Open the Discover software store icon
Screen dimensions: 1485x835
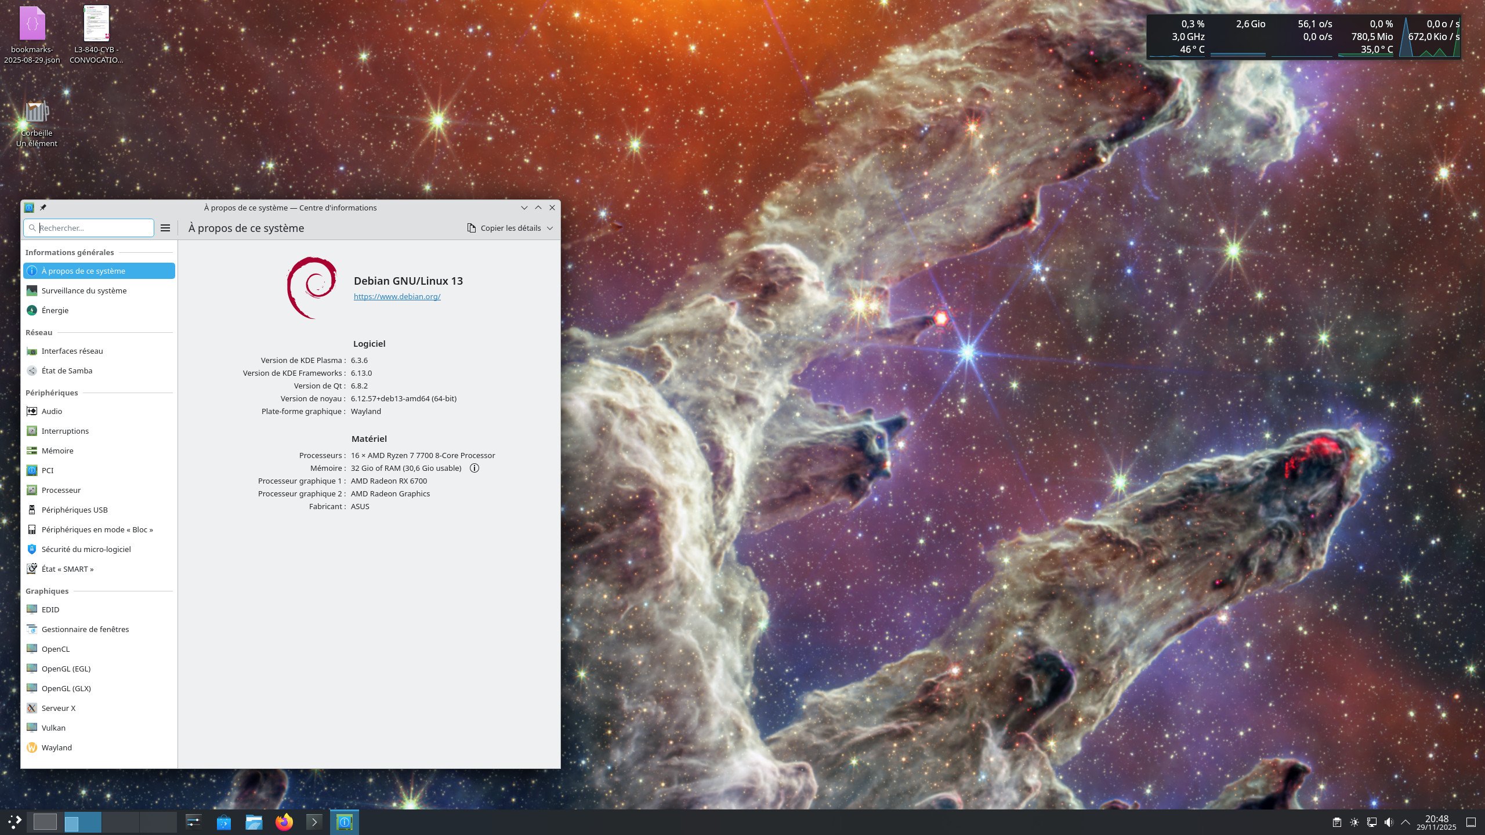pyautogui.click(x=224, y=822)
